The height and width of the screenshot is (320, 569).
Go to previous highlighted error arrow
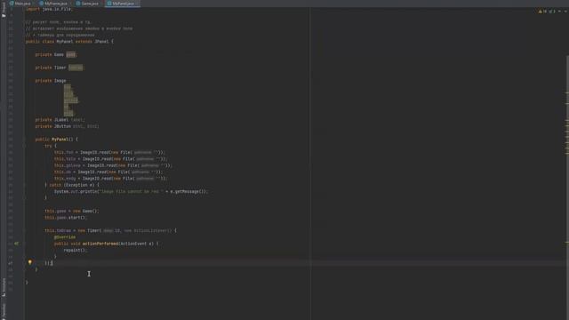point(559,12)
